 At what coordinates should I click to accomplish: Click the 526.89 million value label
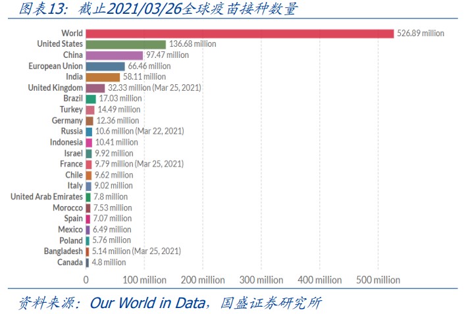click(421, 33)
